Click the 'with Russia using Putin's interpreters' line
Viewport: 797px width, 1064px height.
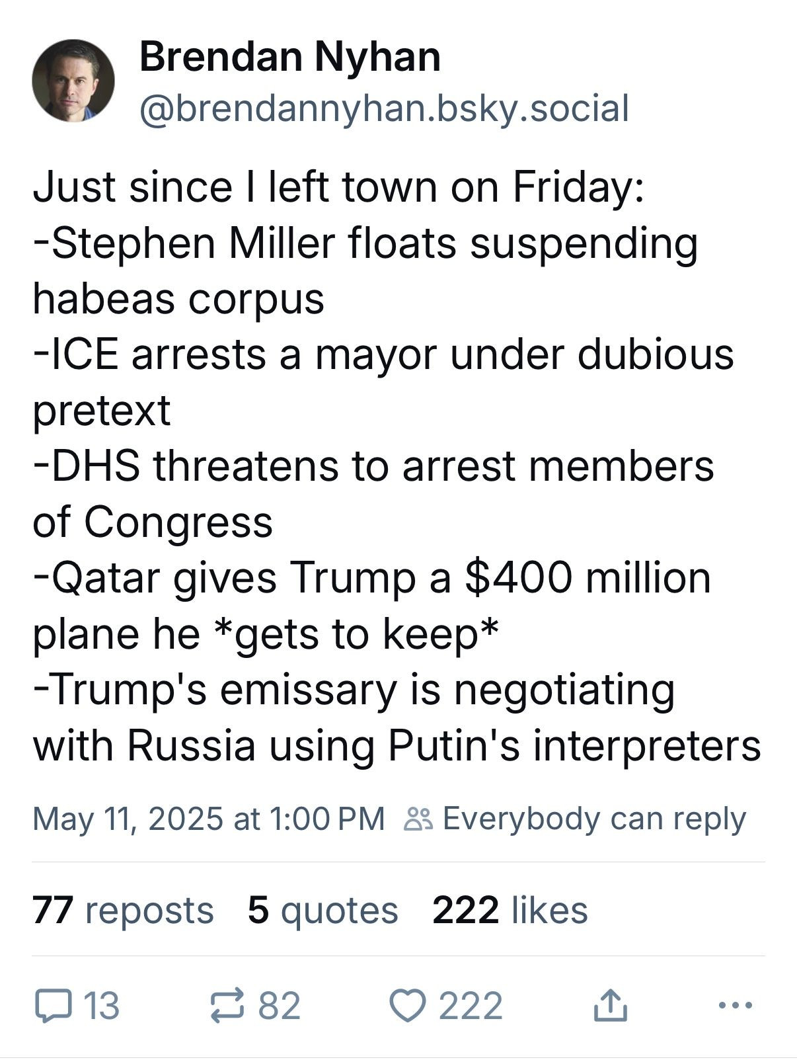click(397, 746)
